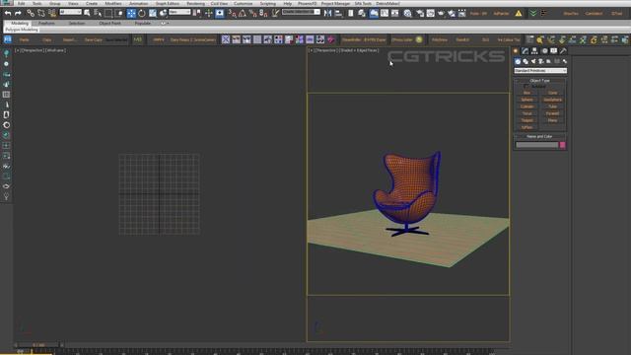This screenshot has height=355, width=631.
Task: Open the Customize menu
Action: pyautogui.click(x=244, y=3)
